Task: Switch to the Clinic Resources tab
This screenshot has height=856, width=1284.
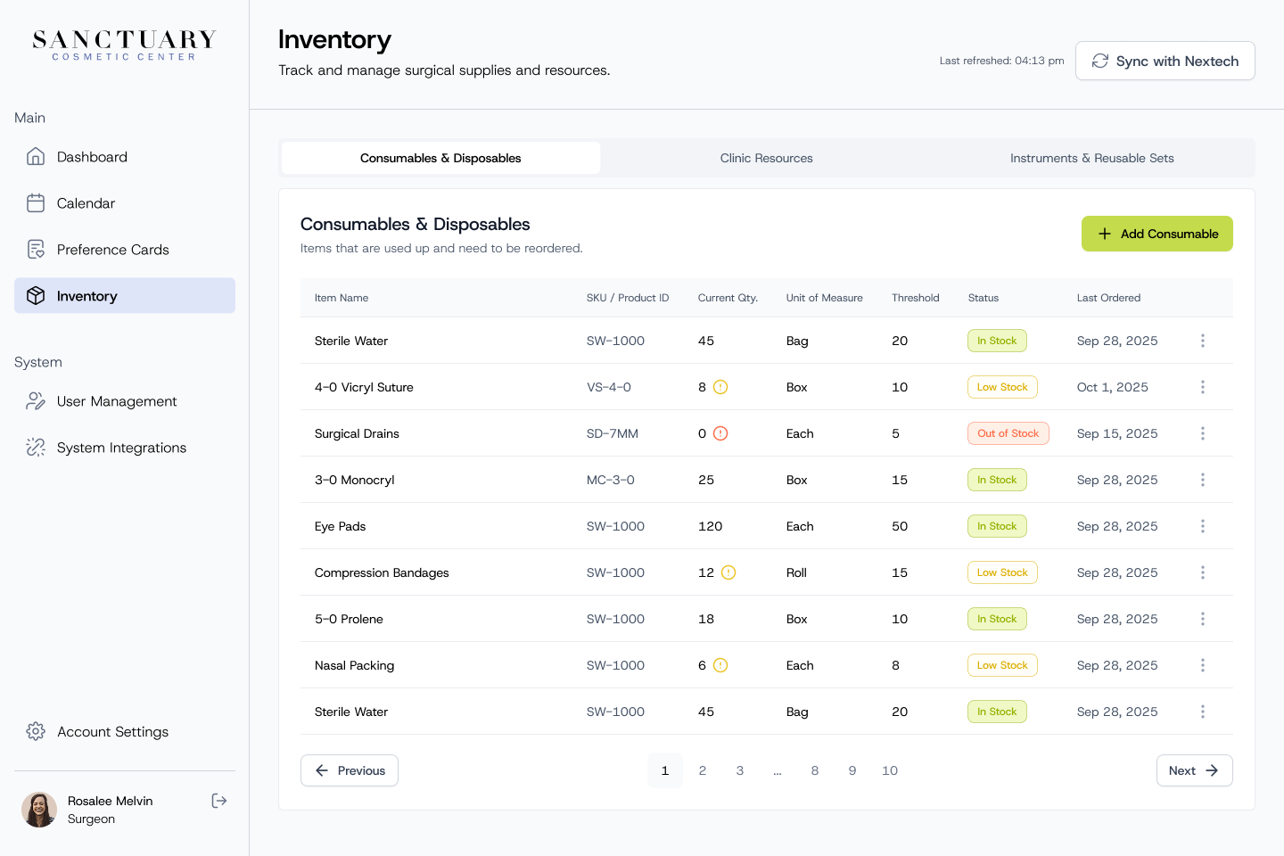Action: click(x=767, y=158)
